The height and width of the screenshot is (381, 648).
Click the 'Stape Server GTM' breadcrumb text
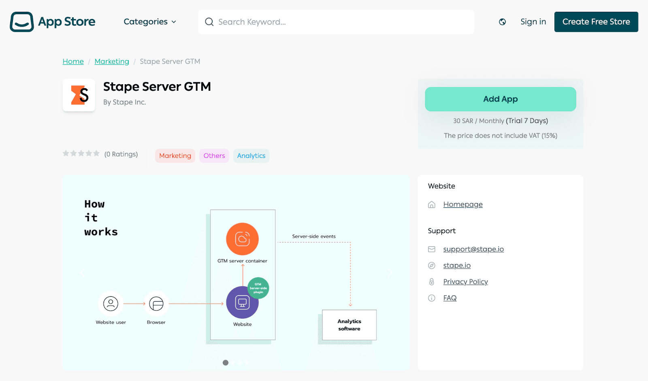tap(170, 62)
